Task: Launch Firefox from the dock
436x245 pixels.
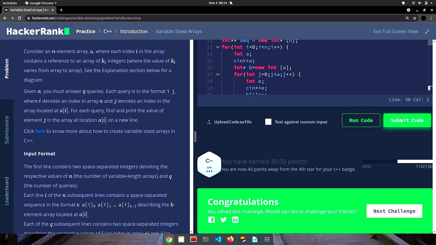Action: click(230, 239)
